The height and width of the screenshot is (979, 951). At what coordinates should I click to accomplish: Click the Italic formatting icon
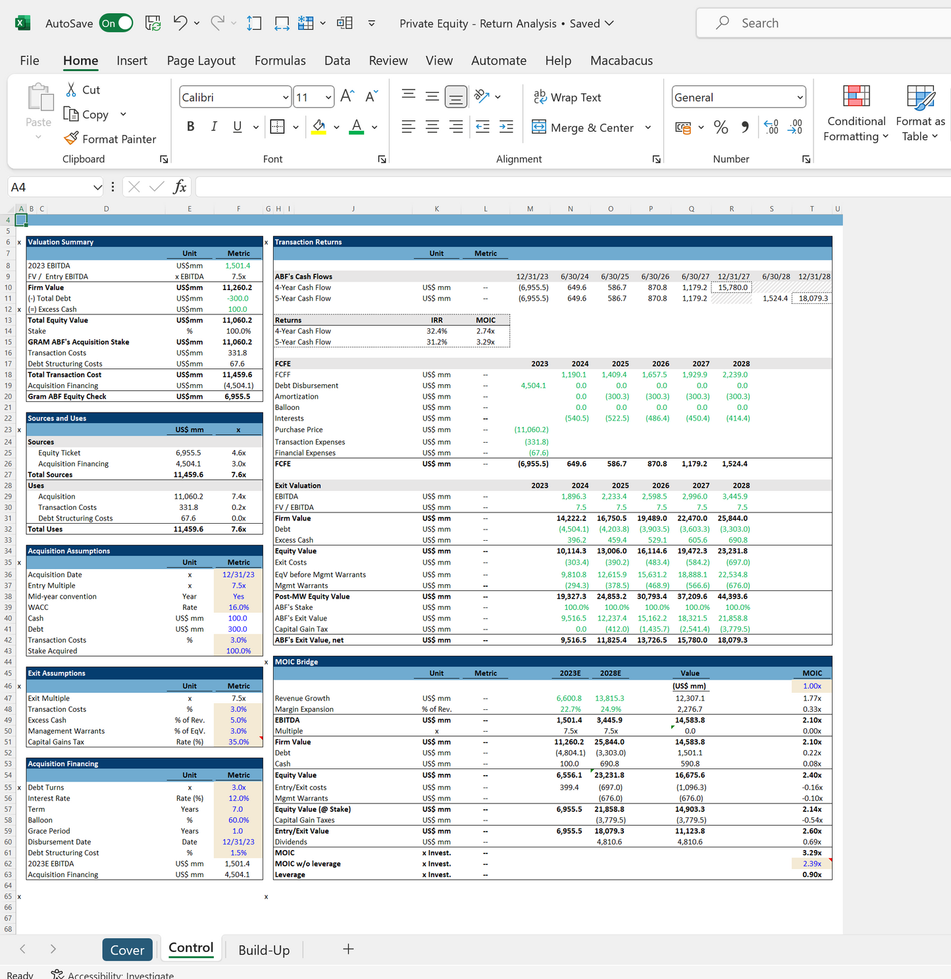click(214, 126)
